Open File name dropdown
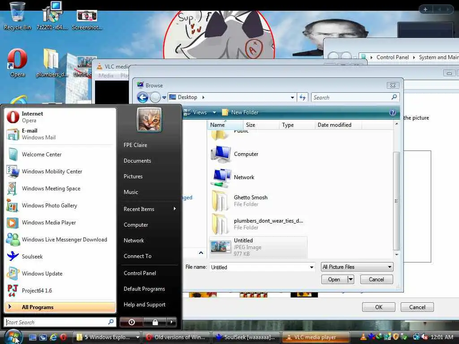Screen dimensions: 459x344 (312, 267)
